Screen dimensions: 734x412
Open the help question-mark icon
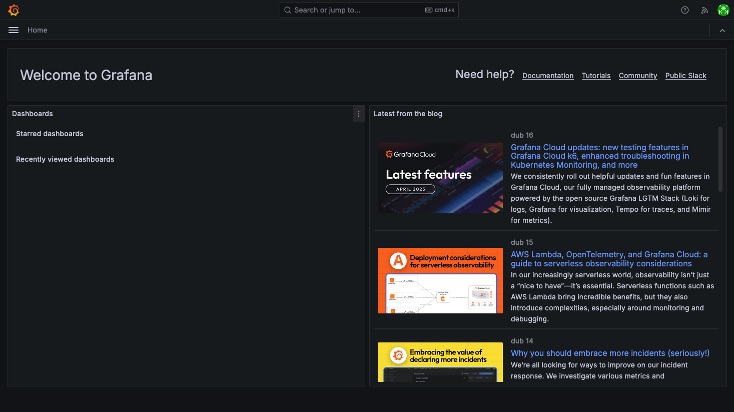685,10
